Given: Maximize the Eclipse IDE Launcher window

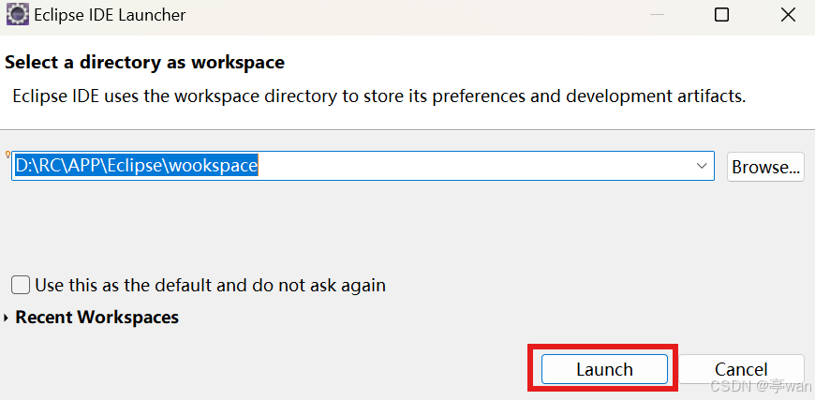Looking at the screenshot, I should pos(721,15).
